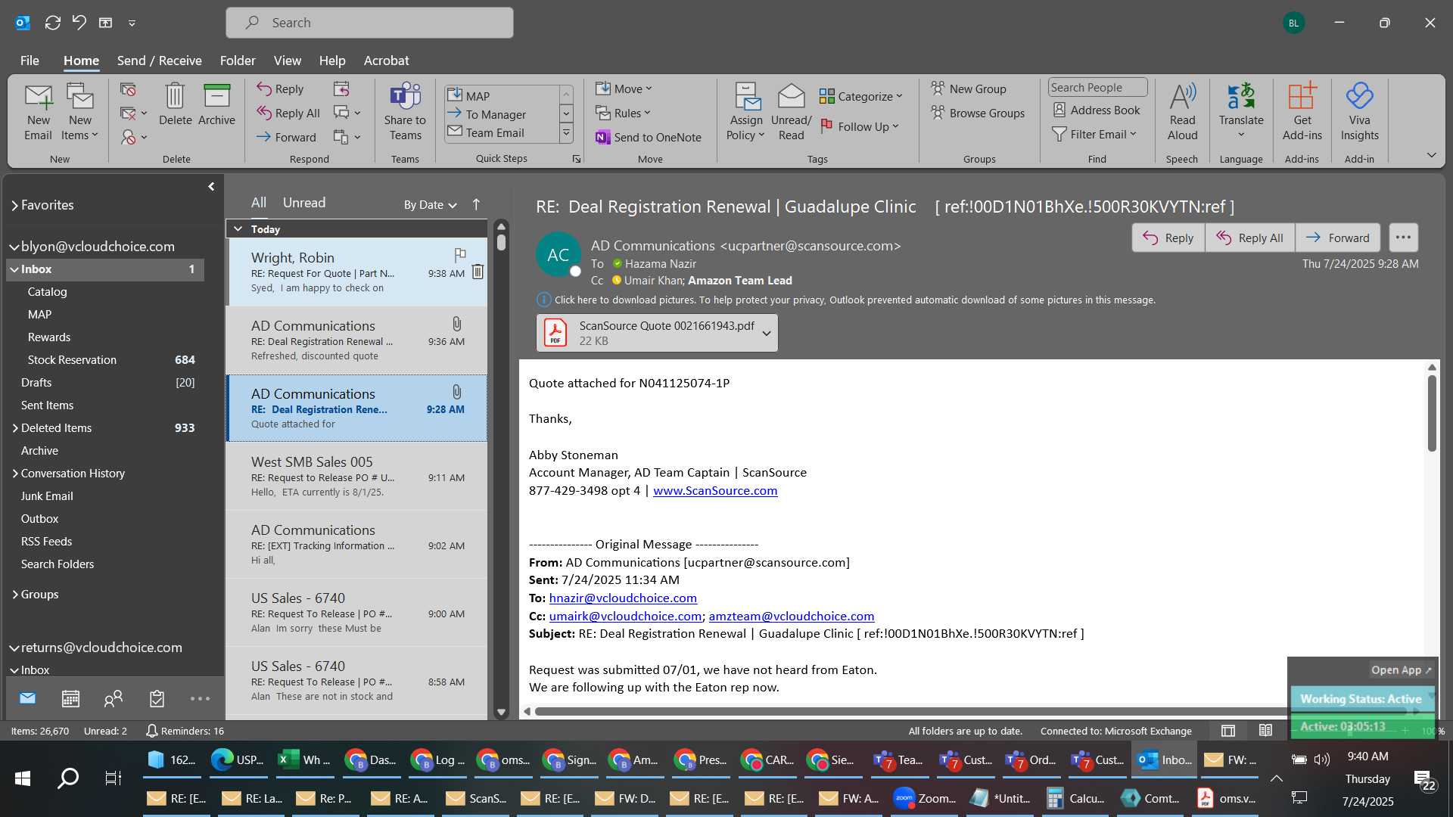Screen dimensions: 1453x817
Task: Click the Delete trash can icon
Action: tap(175, 104)
